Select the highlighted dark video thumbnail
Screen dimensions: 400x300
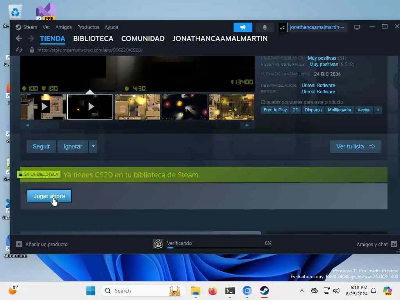(x=90, y=107)
